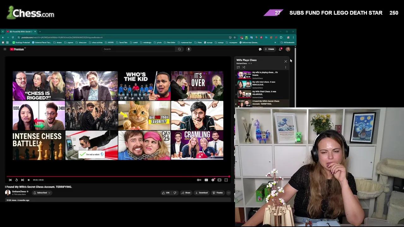Open the 'WHO'S THE KID' suggested video

point(144,86)
